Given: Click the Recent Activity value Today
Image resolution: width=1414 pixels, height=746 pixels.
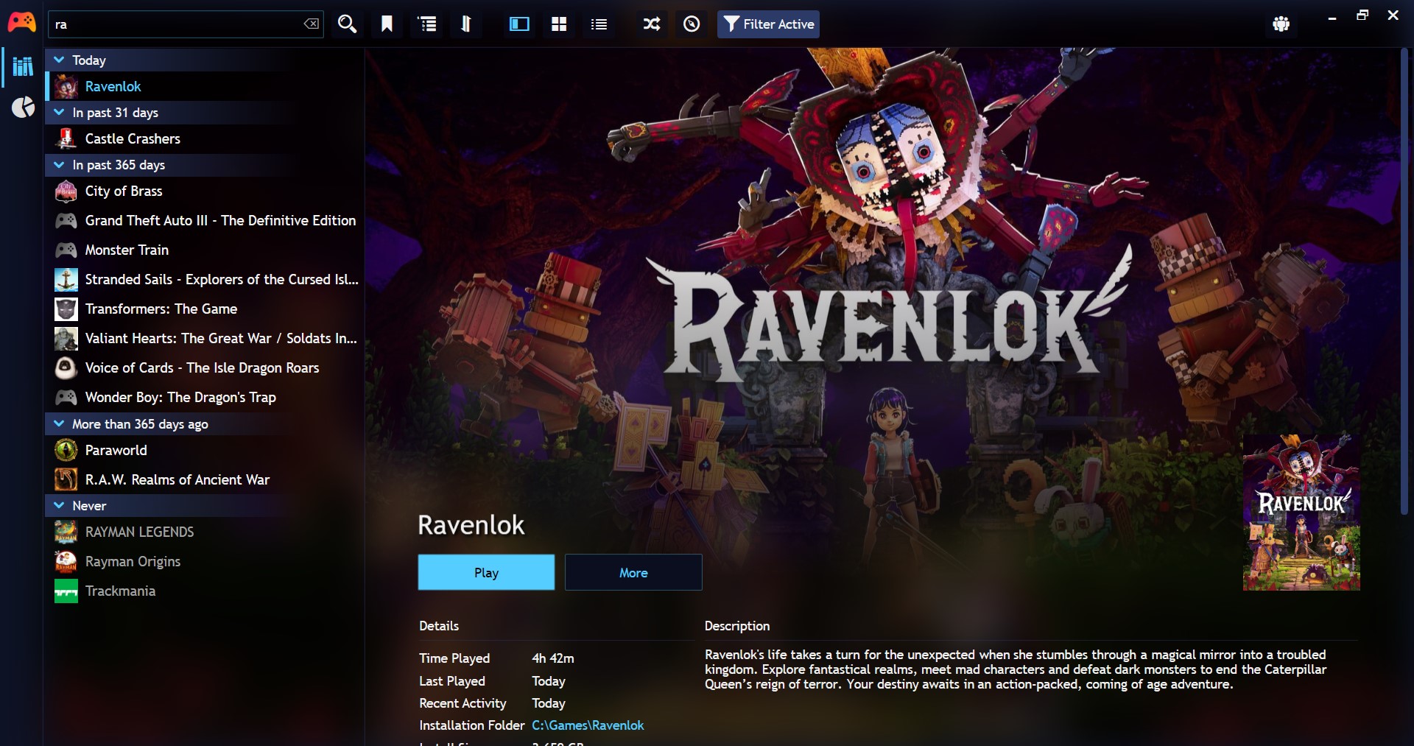Looking at the screenshot, I should coord(549,703).
